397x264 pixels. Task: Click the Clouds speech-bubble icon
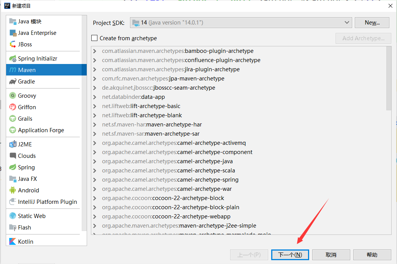[13, 156]
